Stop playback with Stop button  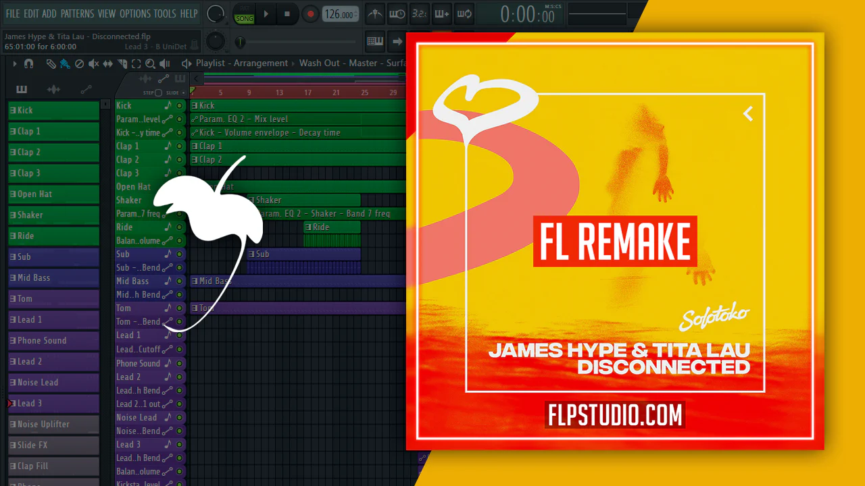point(287,13)
